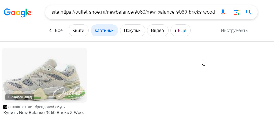274x126 pixels.
Task: Click the OS favicon under the sneaker image
Action: [x=5, y=107]
